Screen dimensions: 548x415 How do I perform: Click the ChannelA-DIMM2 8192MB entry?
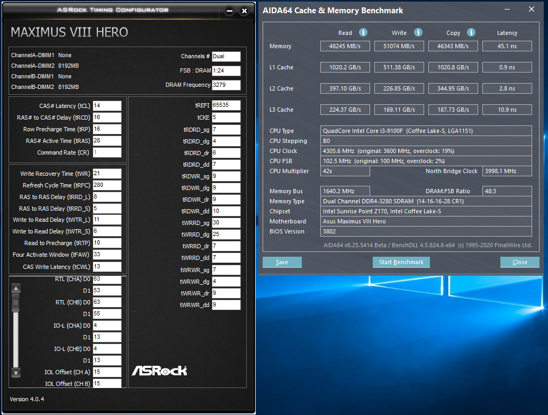44,66
